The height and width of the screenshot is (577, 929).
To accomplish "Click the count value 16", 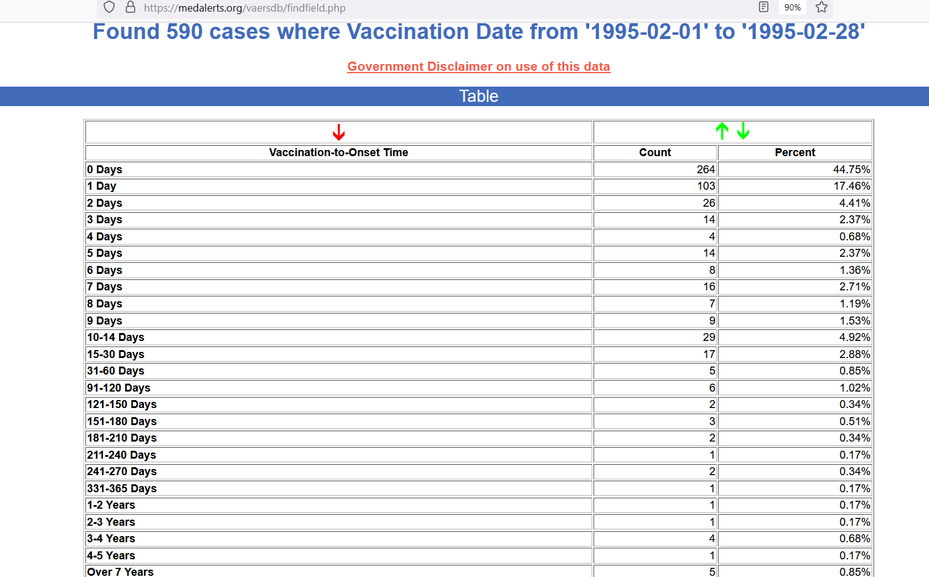I will coord(709,287).
